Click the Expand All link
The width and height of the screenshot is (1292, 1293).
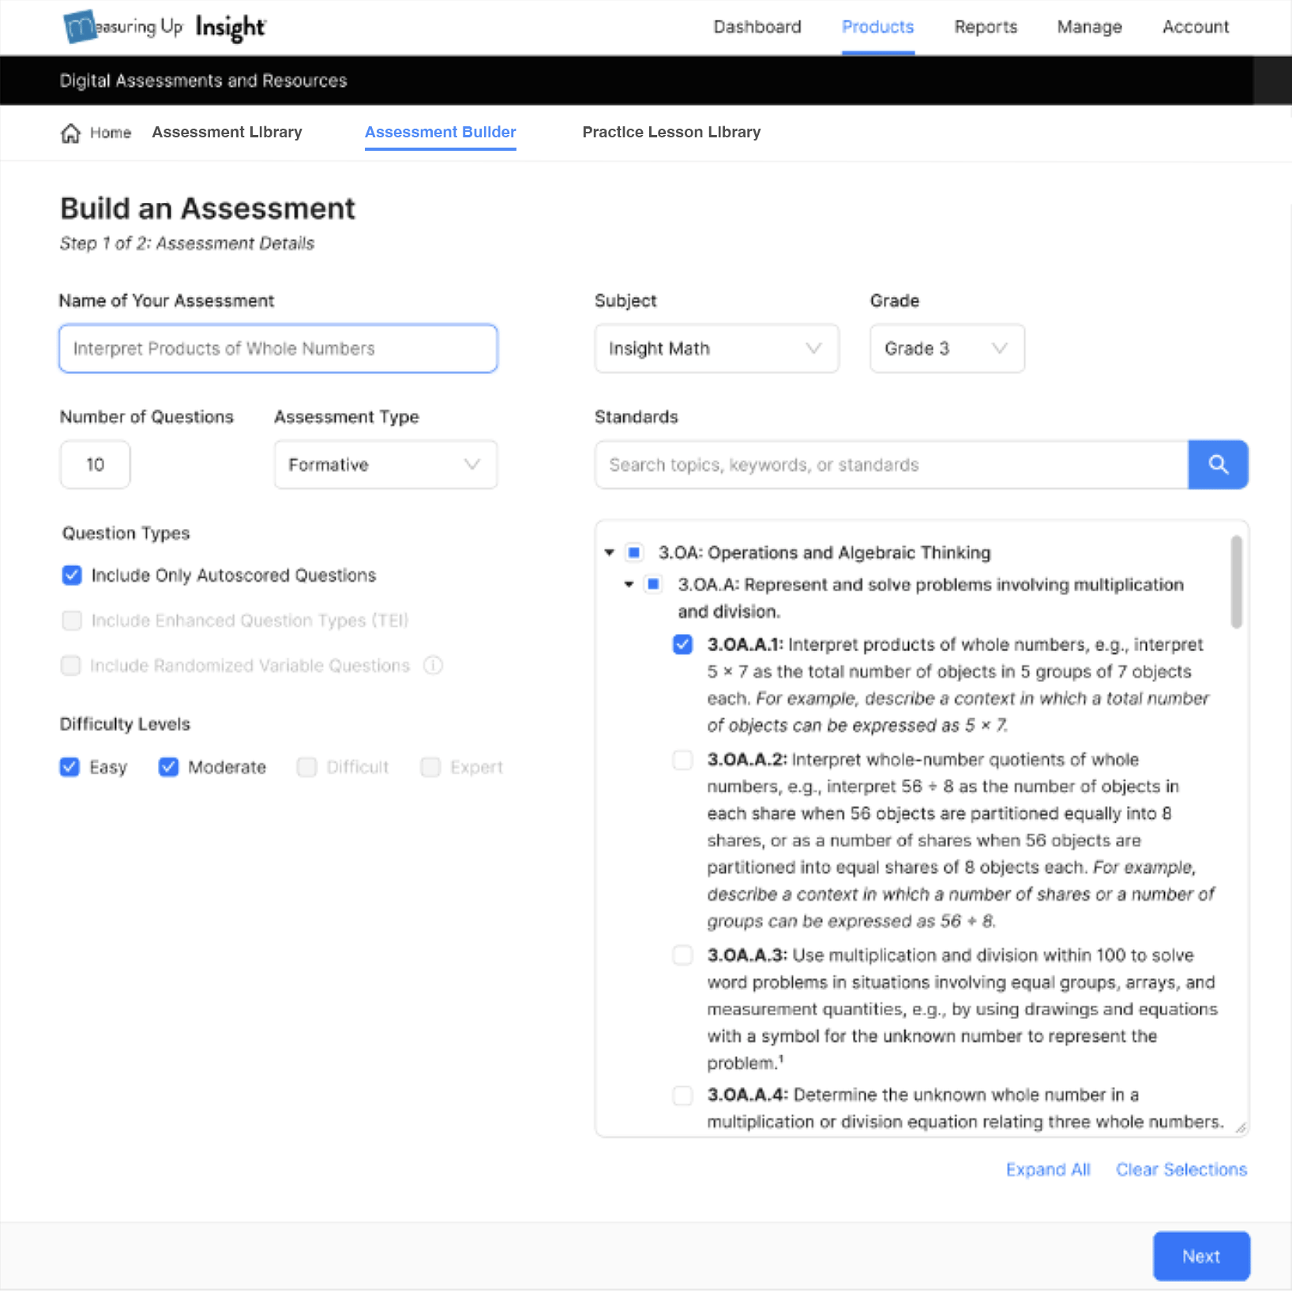(x=1047, y=1169)
